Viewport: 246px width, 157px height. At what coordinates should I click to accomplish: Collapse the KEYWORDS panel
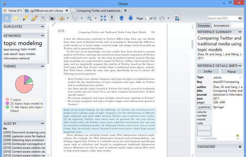[x=42, y=36]
